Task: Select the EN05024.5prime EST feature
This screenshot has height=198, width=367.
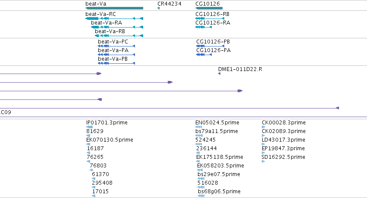Action: [x=198, y=127]
